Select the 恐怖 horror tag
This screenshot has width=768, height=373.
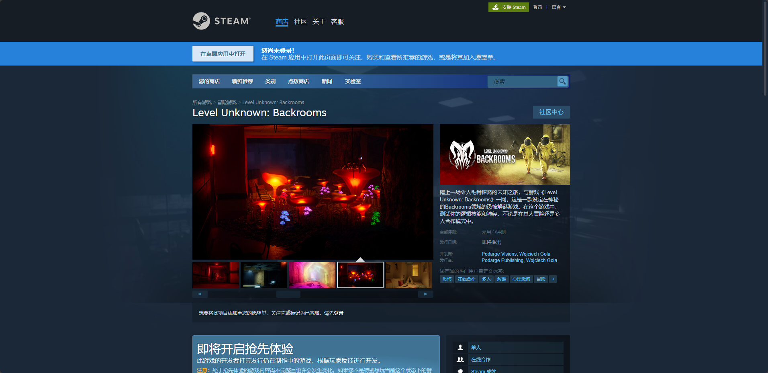[x=447, y=279]
